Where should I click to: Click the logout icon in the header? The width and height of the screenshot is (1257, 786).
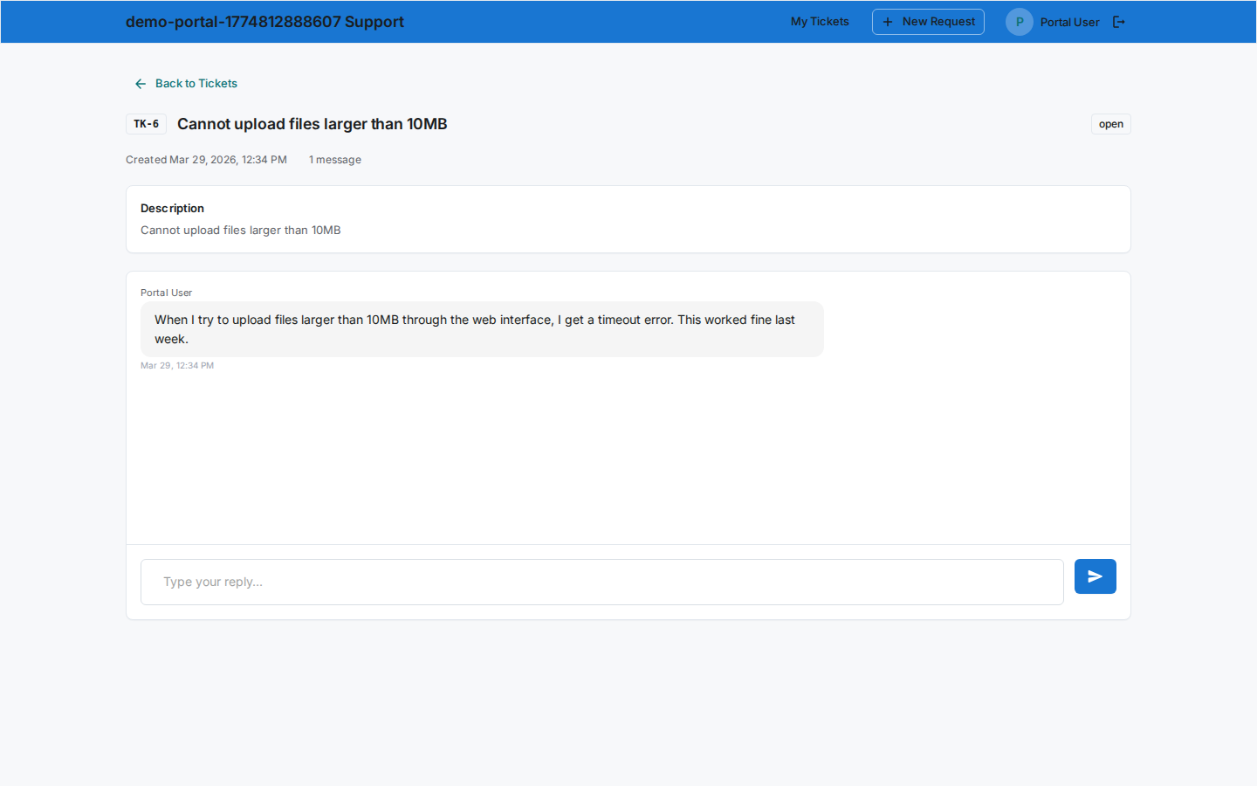[x=1119, y=22]
